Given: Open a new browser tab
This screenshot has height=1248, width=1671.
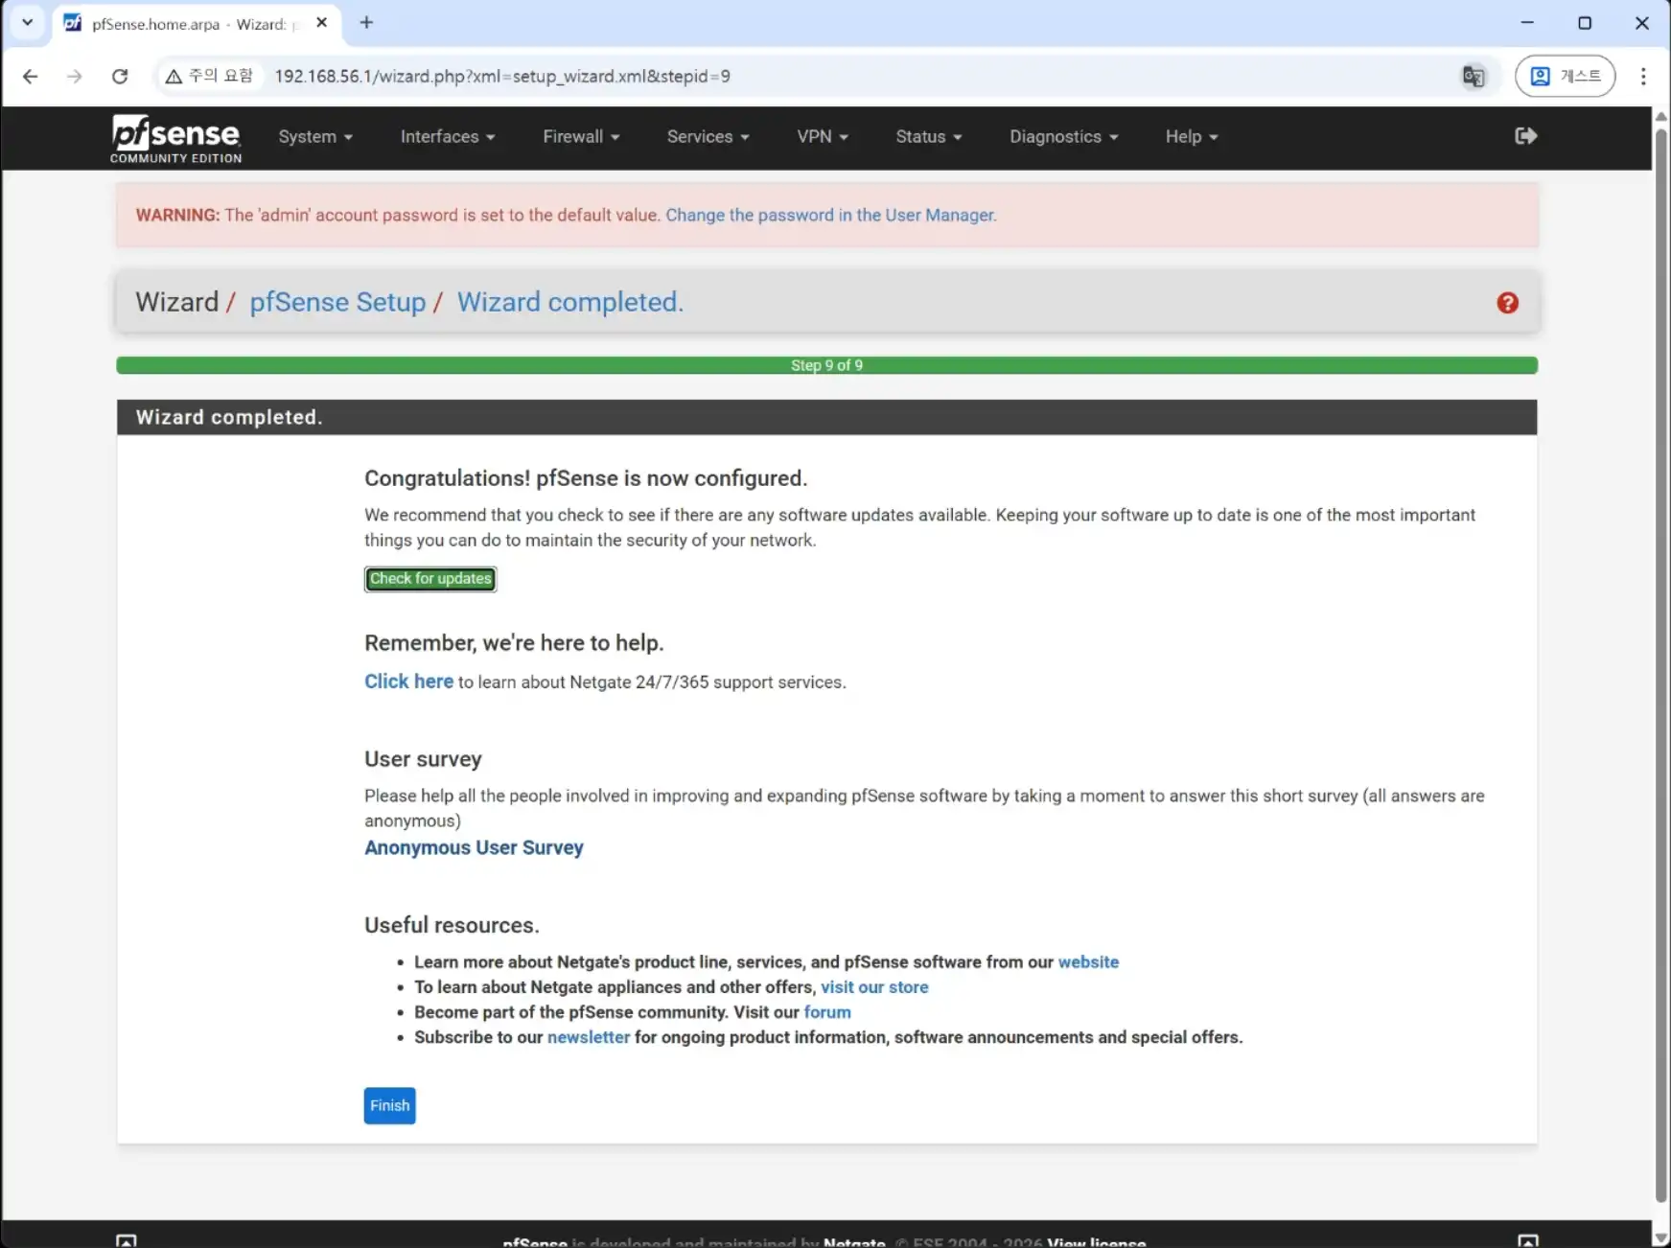Looking at the screenshot, I should (x=366, y=23).
